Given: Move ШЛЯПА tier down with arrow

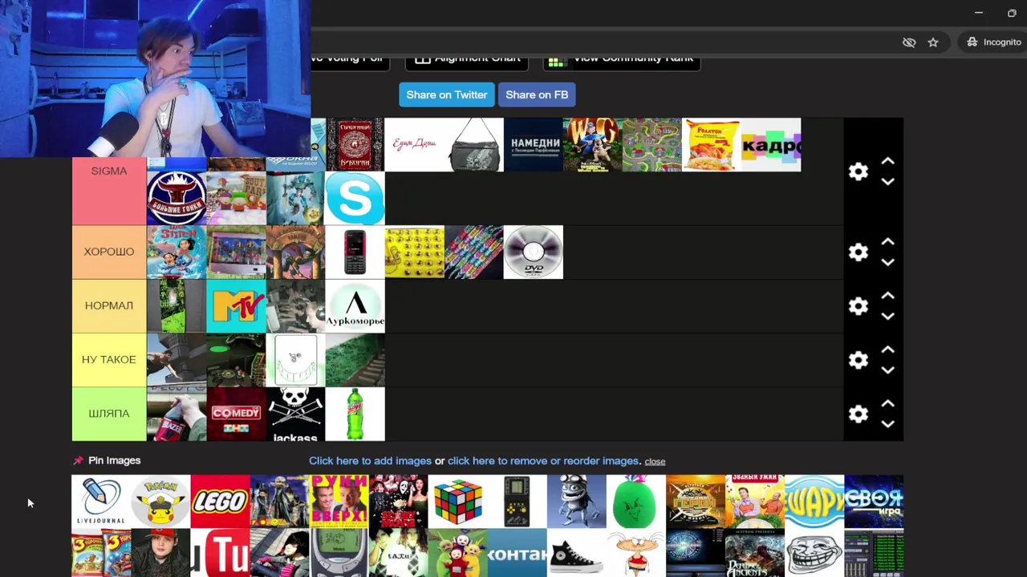Looking at the screenshot, I should tap(887, 424).
